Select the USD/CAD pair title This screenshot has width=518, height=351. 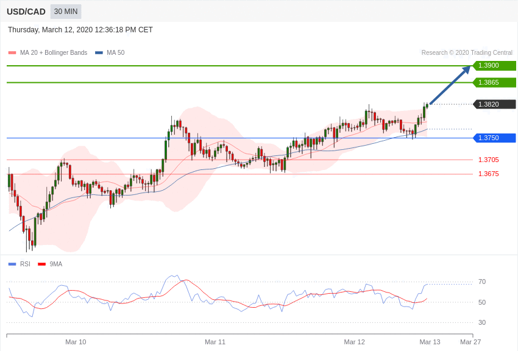26,12
